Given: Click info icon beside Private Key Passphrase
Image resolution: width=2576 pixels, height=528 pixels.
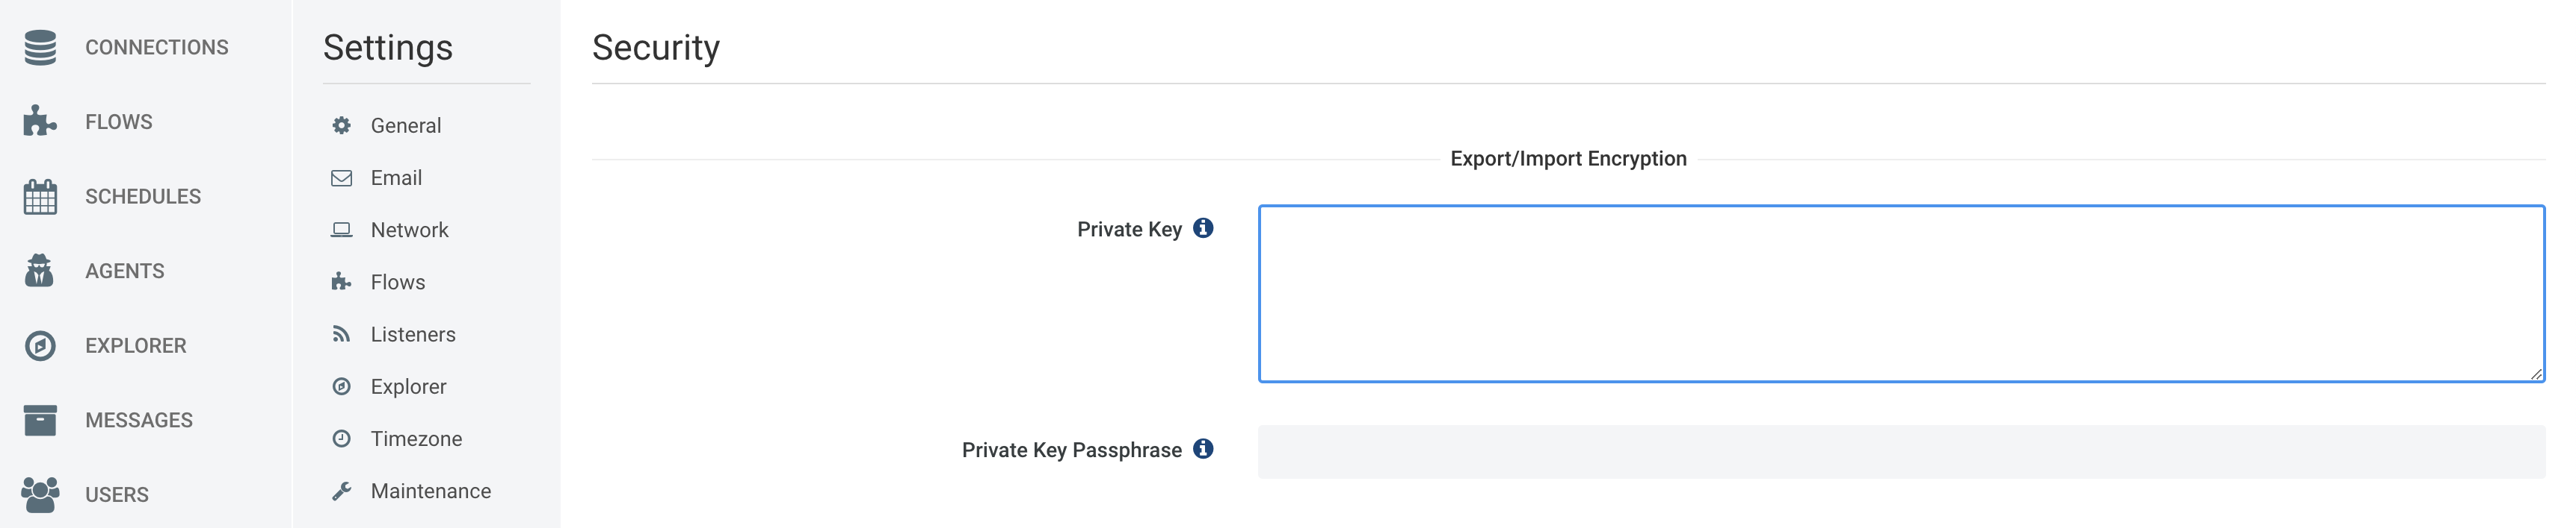Looking at the screenshot, I should pos(1203,449).
